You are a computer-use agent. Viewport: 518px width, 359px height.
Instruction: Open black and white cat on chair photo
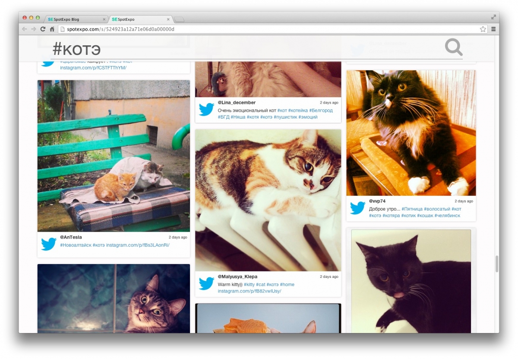411,133
